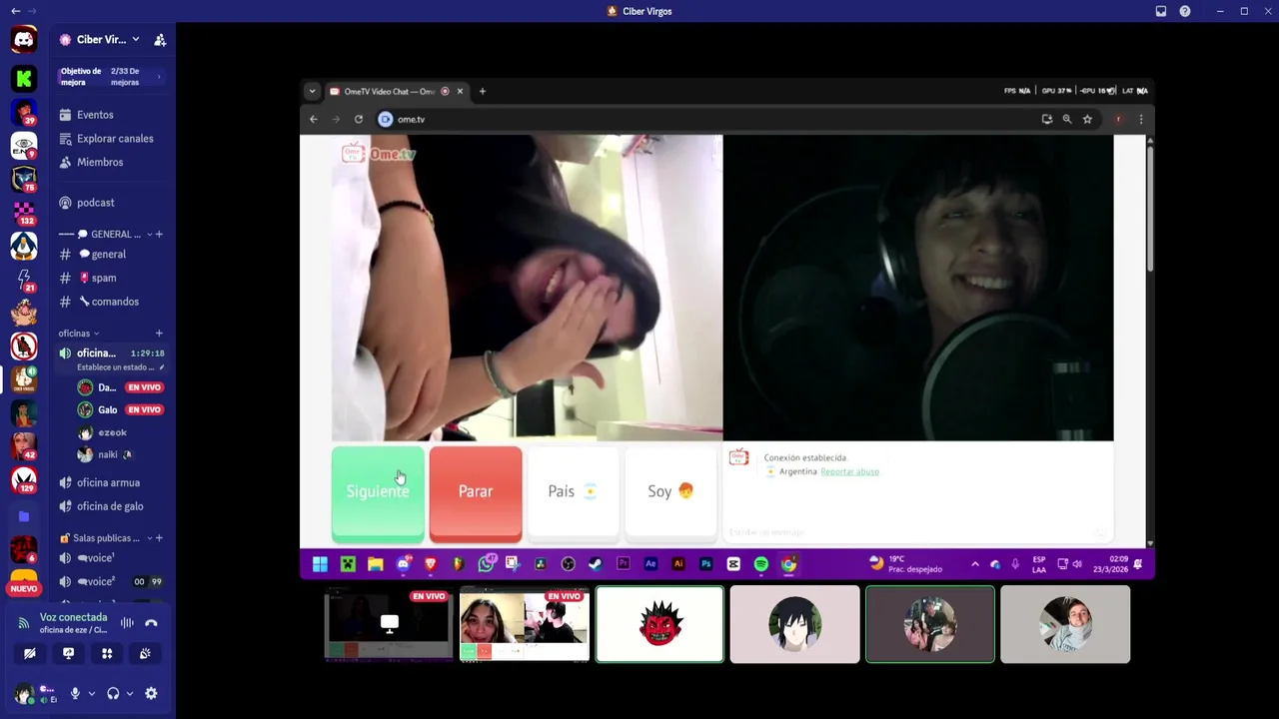Select user ezeok in the voice channel

pyautogui.click(x=120, y=432)
